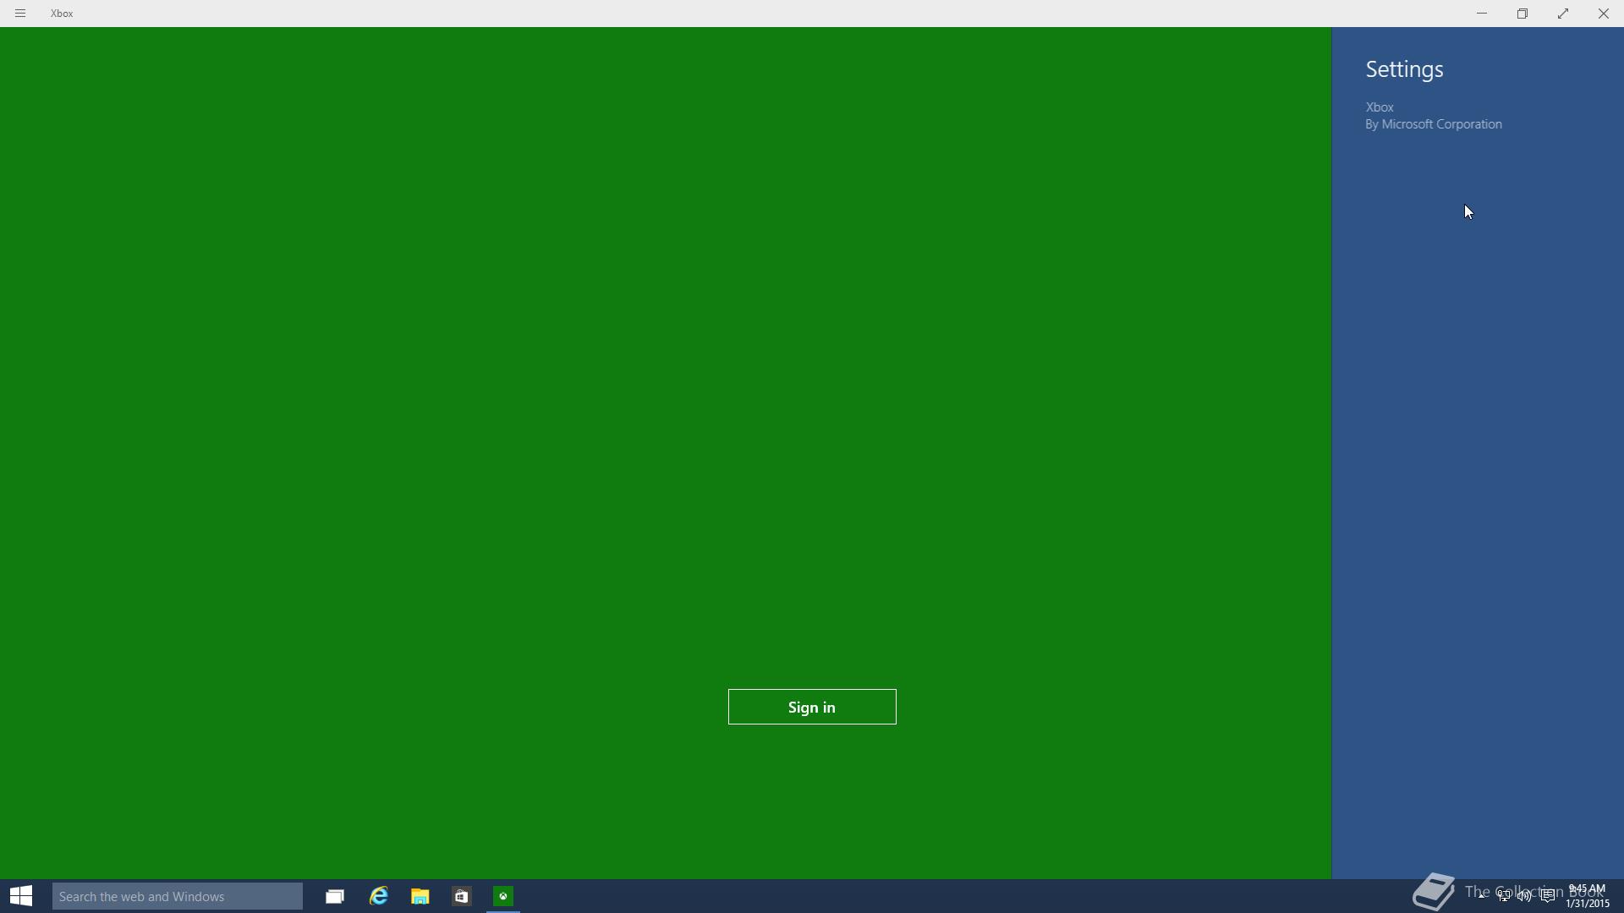Open the Store app from the taskbar
The height and width of the screenshot is (913, 1624).
click(462, 896)
